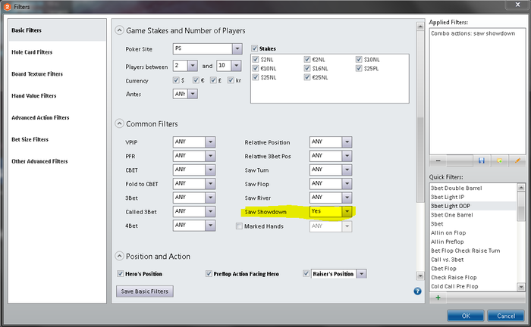The height and width of the screenshot is (327, 531).
Task: Close the Filters dialog window
Action: click(517, 5)
